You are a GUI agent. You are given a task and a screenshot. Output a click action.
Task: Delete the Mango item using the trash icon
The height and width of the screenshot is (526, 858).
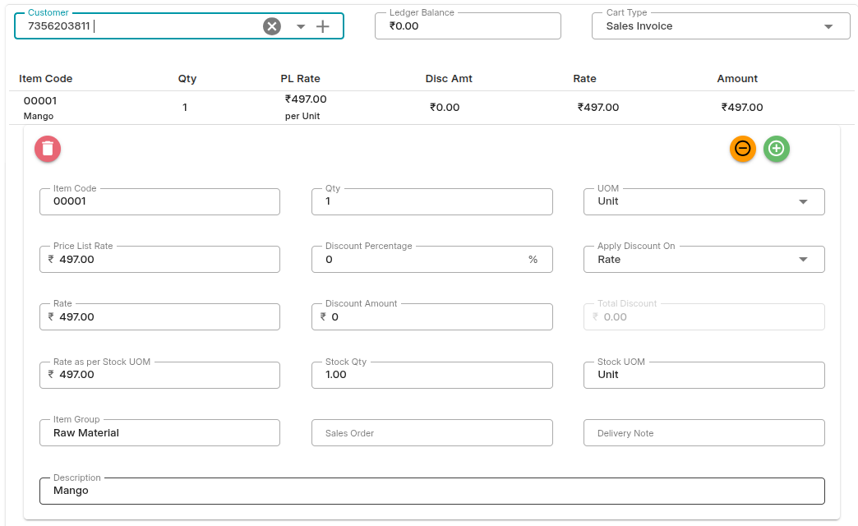48,149
